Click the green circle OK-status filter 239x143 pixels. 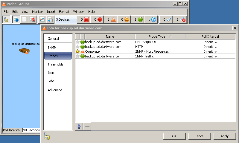point(140,19)
